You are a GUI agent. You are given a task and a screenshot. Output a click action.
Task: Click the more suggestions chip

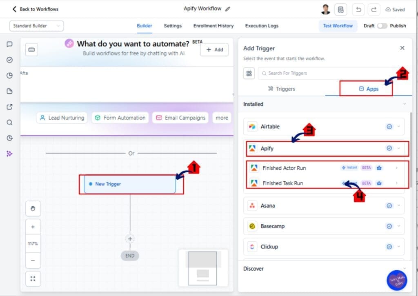[222, 118]
